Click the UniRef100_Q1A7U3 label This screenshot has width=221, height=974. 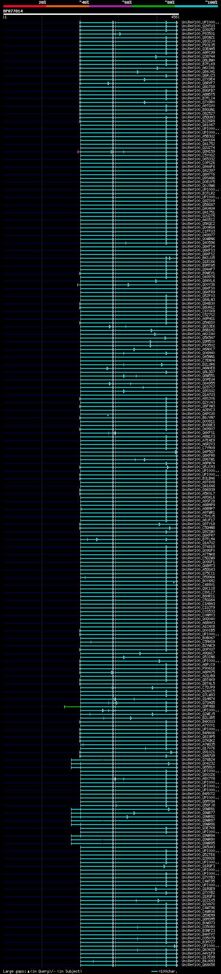tap(198, 395)
